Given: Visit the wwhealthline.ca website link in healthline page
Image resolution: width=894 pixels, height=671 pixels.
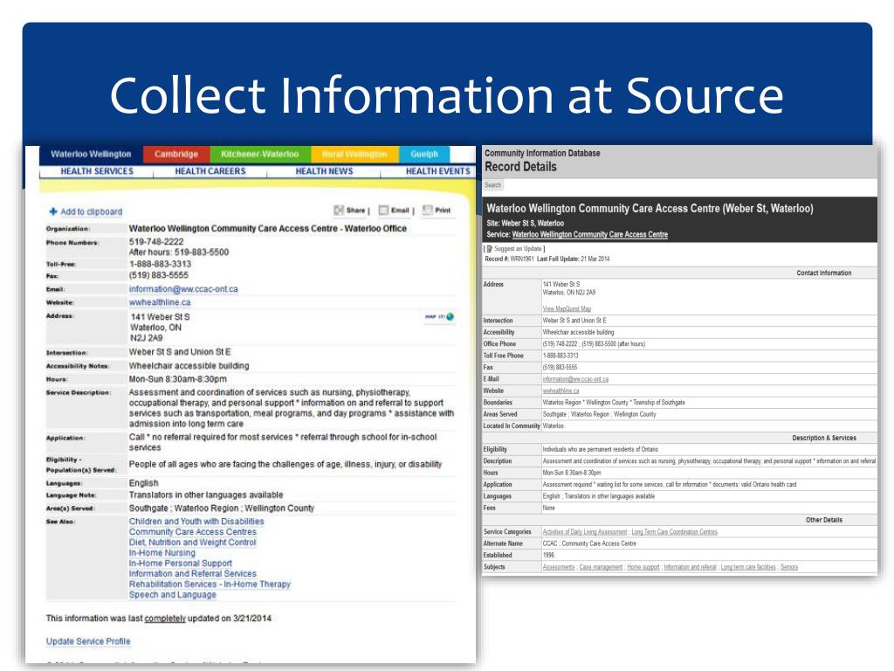Looking at the screenshot, I should 160,302.
